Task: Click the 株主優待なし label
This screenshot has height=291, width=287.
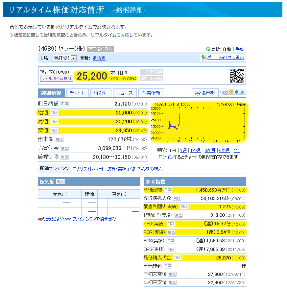Action: [100, 49]
